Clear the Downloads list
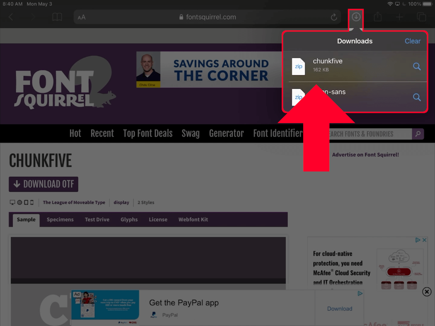 [413, 41]
